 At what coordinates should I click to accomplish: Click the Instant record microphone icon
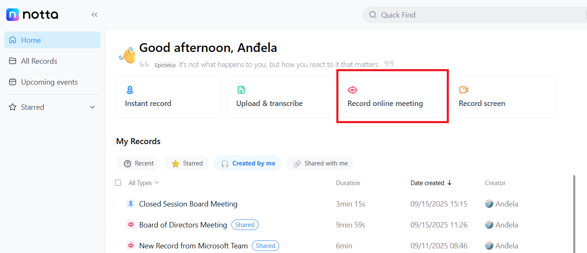[x=130, y=90]
